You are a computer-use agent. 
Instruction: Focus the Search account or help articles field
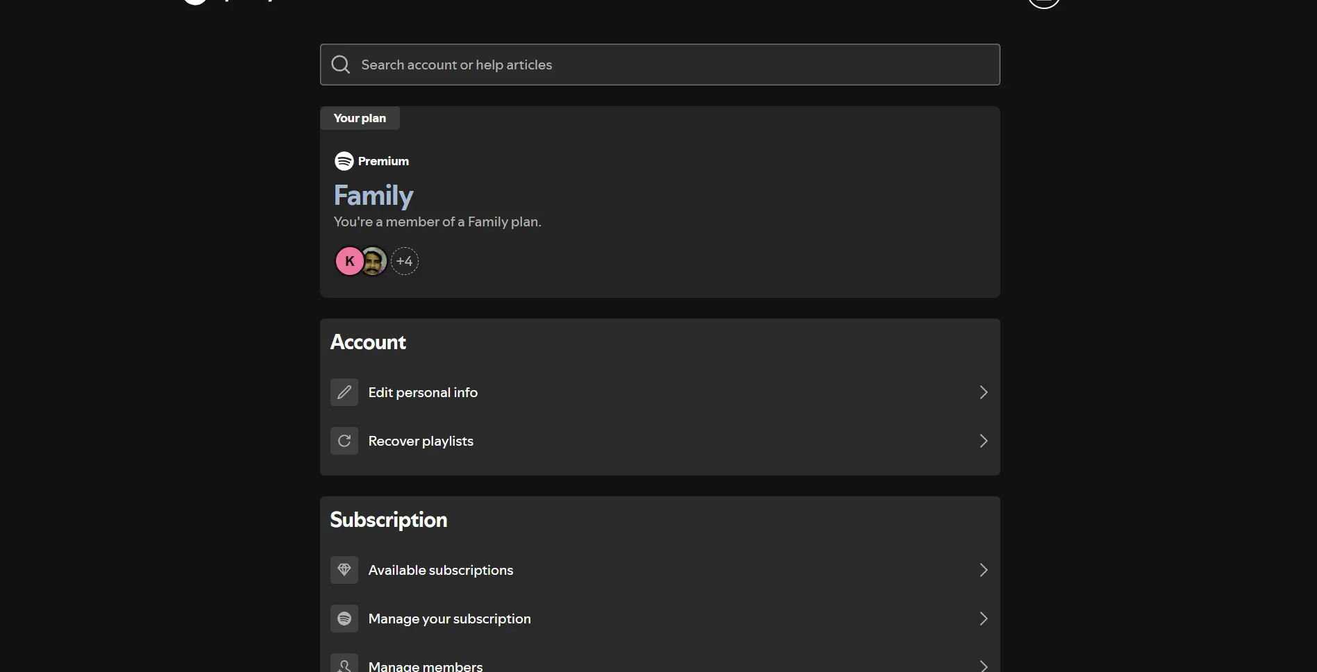[660, 65]
